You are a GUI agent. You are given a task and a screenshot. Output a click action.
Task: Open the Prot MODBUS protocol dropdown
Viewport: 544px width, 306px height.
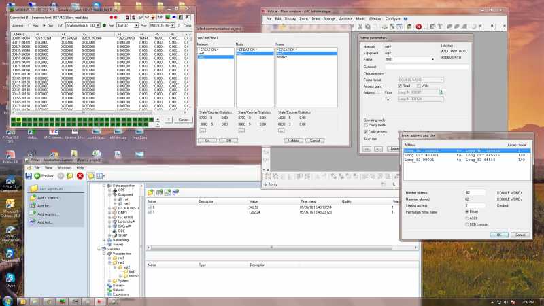173,26
